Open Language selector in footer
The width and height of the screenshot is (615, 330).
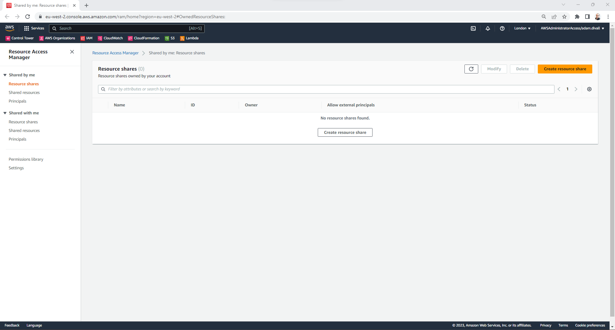pos(34,326)
